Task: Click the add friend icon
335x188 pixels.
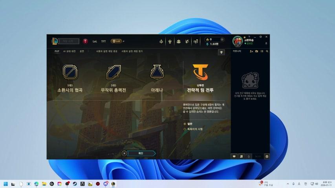Action: [251, 51]
